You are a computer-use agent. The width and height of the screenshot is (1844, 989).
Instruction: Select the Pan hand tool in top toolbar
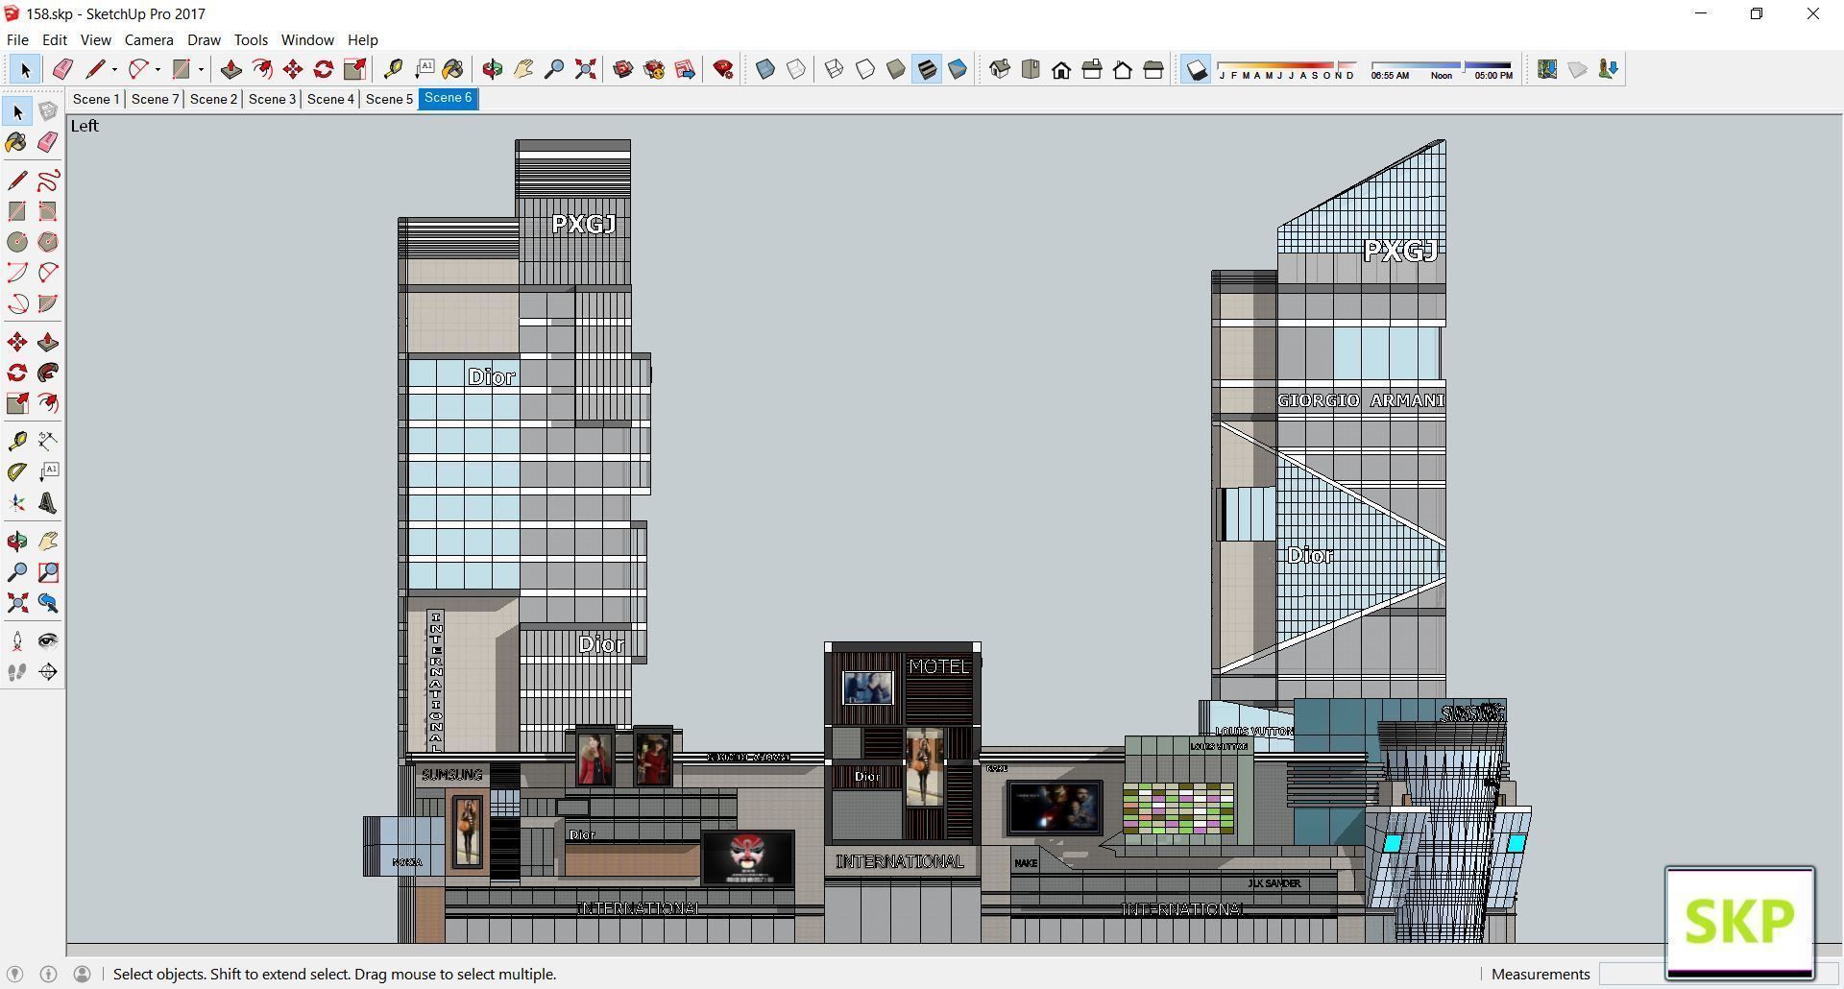523,69
